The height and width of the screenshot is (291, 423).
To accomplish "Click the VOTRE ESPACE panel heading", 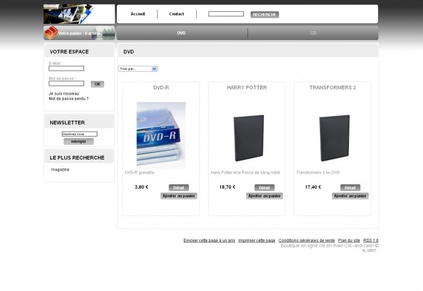I will point(69,52).
